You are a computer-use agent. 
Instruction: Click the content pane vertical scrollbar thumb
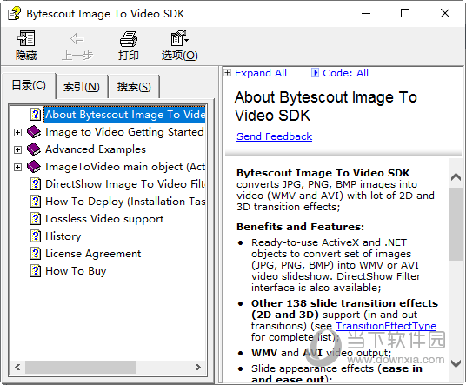point(456,224)
